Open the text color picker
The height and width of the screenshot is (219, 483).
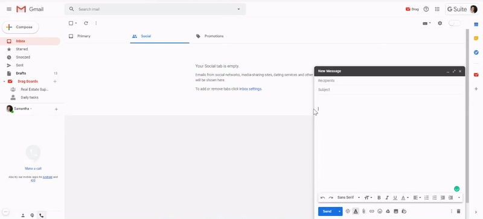pyautogui.click(x=405, y=198)
